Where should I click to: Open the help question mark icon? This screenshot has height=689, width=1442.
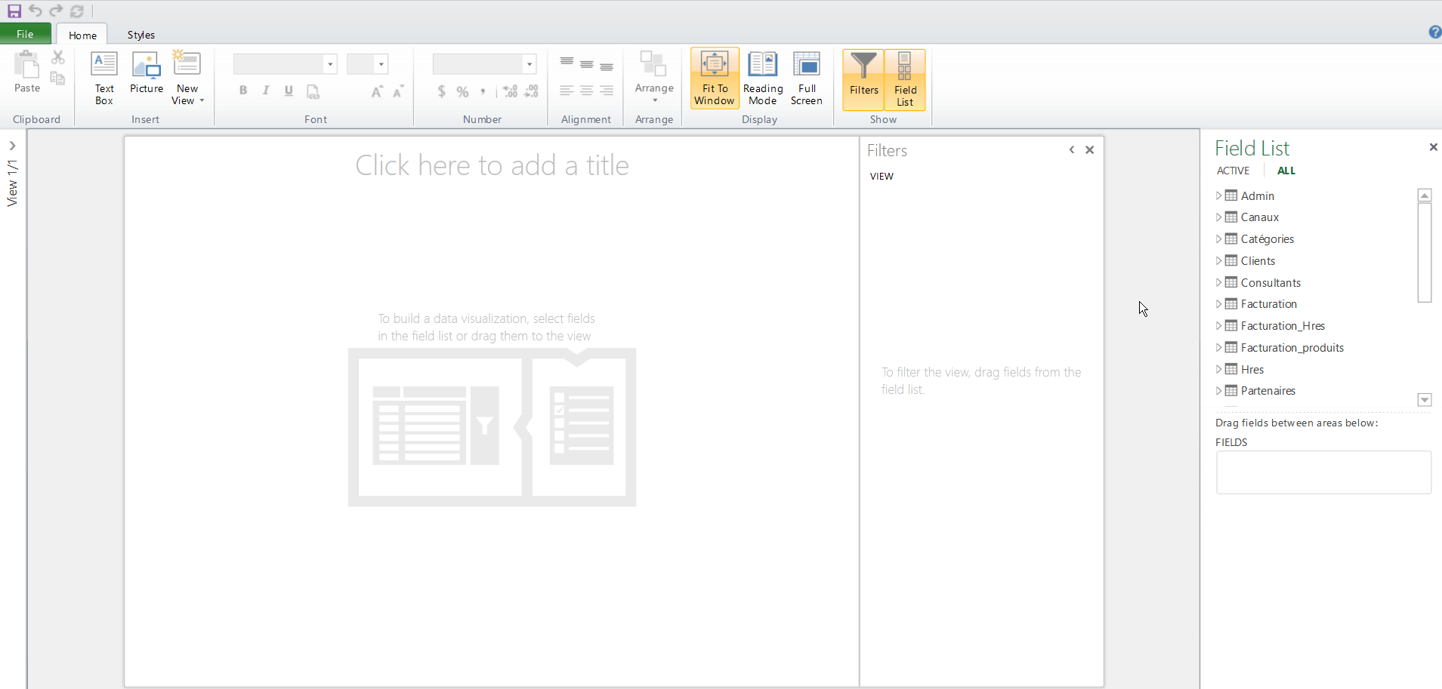1434,32
